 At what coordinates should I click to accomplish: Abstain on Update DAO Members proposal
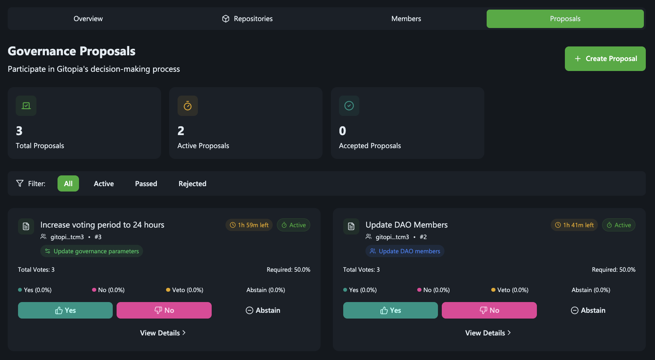[588, 310]
